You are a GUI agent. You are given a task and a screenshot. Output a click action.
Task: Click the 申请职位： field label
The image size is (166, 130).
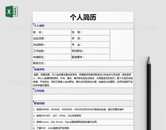[39, 57]
